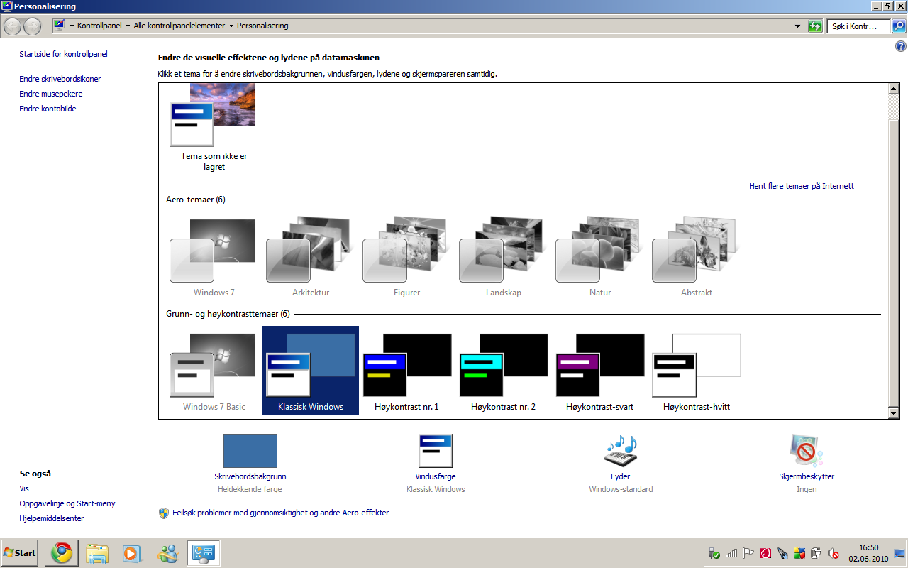The width and height of the screenshot is (908, 568).
Task: Open 'Startside for kontrollpanel' link
Action: [x=63, y=54]
